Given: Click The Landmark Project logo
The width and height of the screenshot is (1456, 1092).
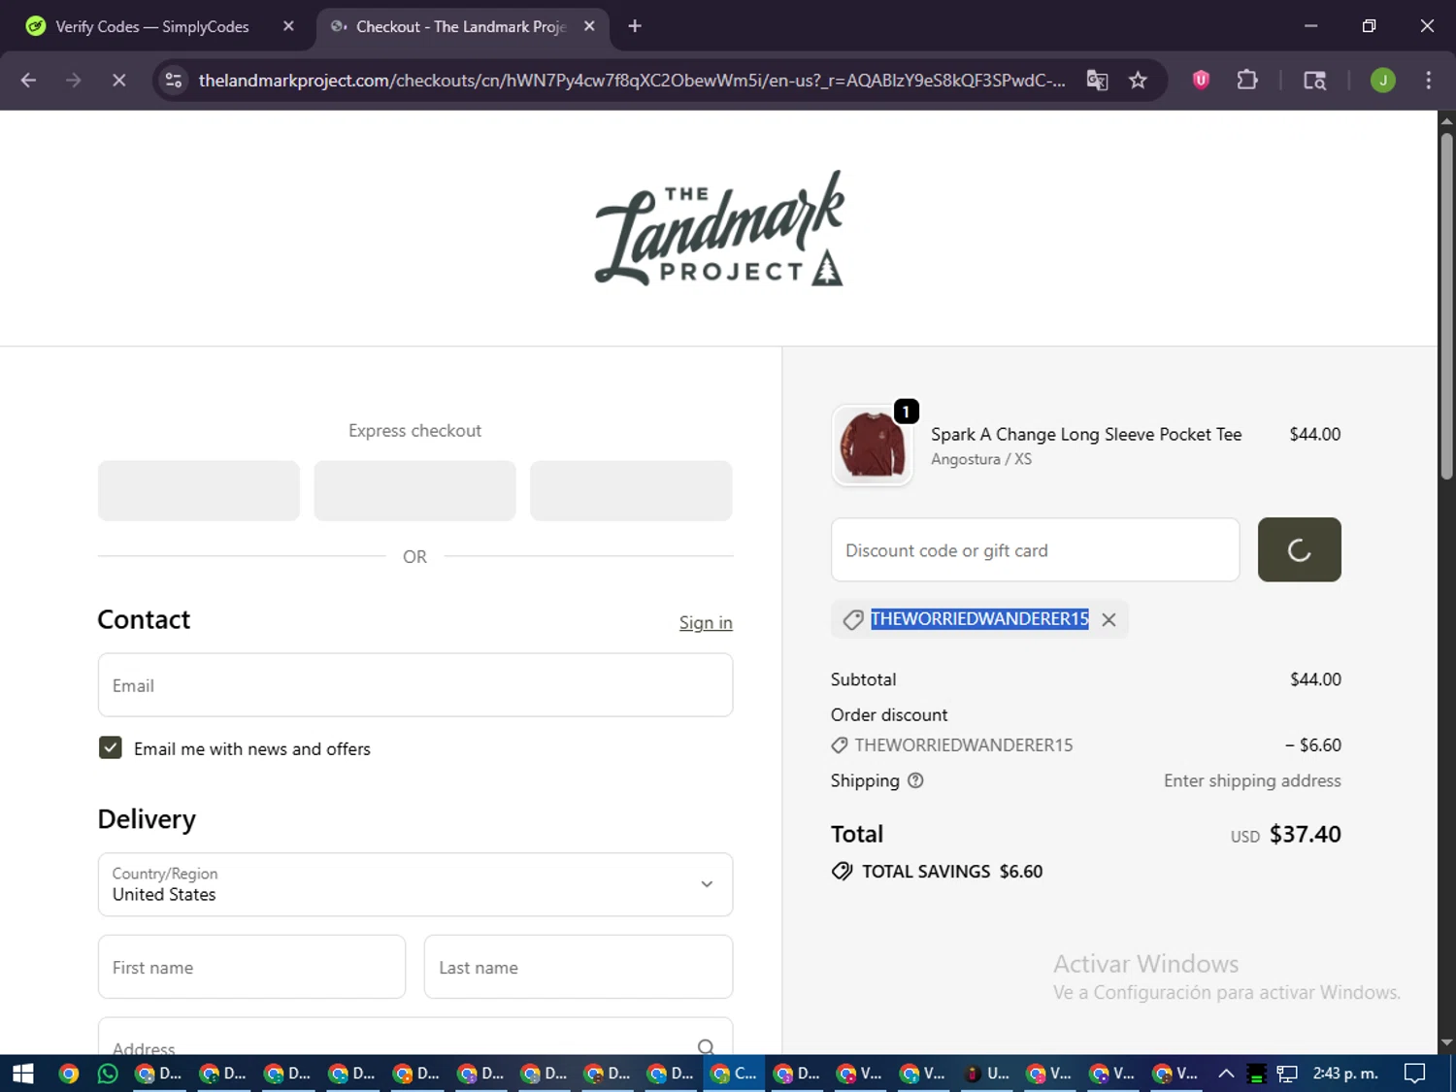Looking at the screenshot, I should (719, 229).
